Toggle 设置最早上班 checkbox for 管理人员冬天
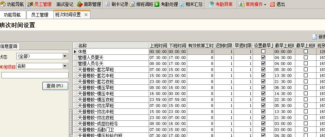This screenshot has height=137, width=325. click(263, 64)
